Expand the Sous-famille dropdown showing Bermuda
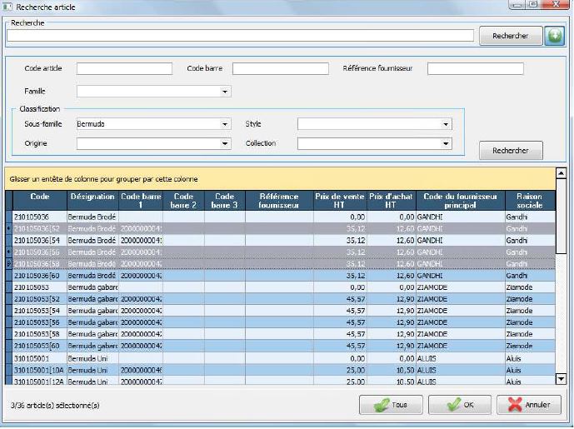 (225, 124)
